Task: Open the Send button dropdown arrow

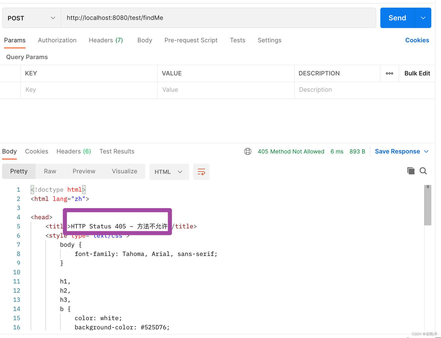Action: click(x=423, y=18)
